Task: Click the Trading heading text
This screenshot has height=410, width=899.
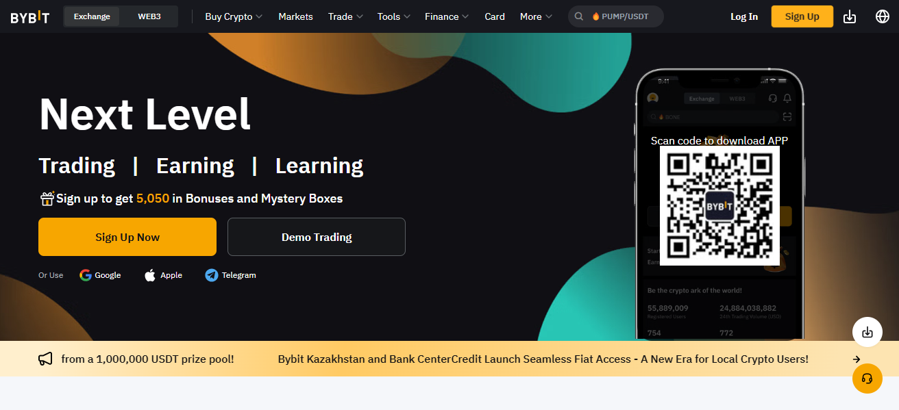Action: coord(77,166)
